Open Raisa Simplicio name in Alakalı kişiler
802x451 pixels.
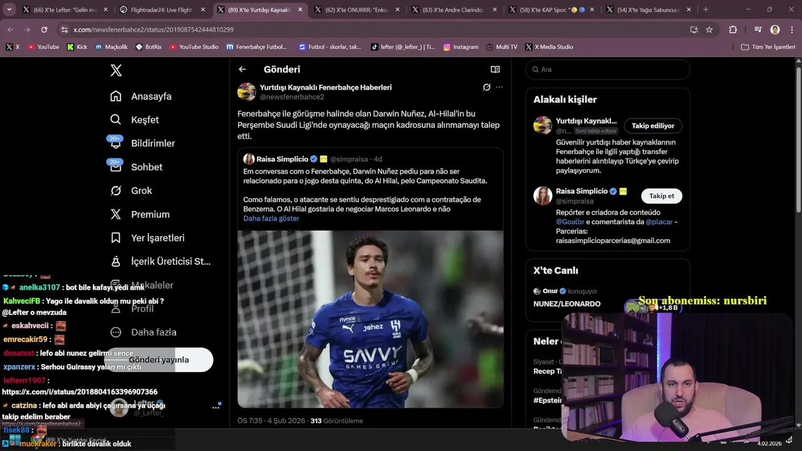tap(582, 191)
